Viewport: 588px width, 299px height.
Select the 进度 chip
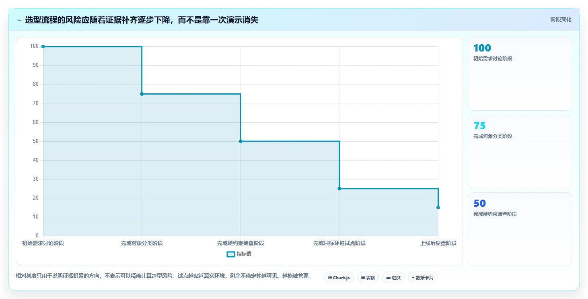[393, 278]
